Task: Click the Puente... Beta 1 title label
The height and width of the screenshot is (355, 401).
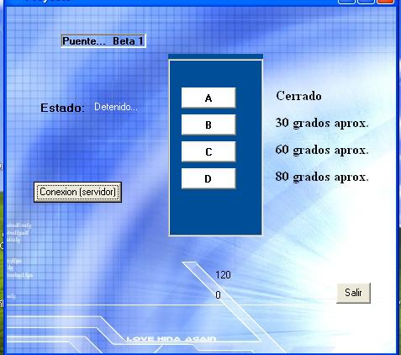Action: pos(103,41)
